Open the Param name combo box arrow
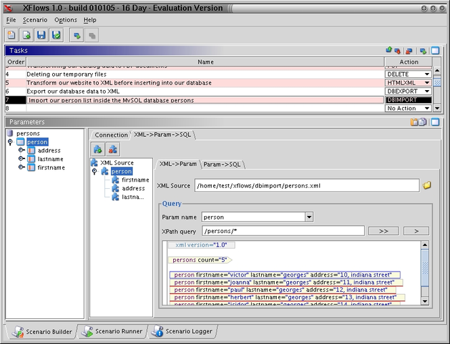Screen dimensions: 450x344 309,217
